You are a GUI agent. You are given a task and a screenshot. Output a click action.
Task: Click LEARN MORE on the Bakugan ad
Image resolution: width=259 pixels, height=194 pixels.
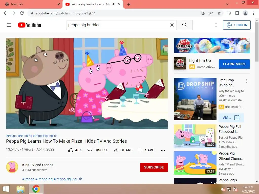(234, 64)
